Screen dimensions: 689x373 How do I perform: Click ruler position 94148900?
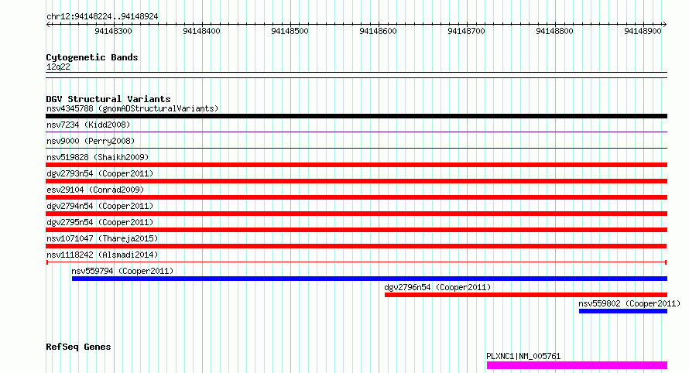(x=643, y=31)
